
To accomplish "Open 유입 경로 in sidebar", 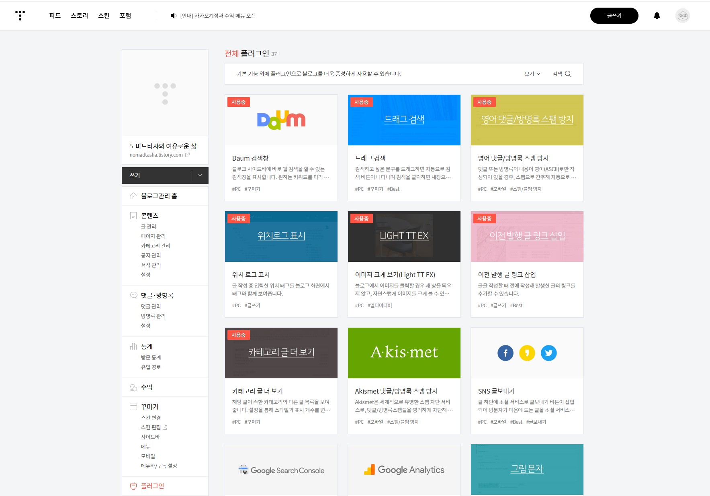I will pyautogui.click(x=151, y=367).
